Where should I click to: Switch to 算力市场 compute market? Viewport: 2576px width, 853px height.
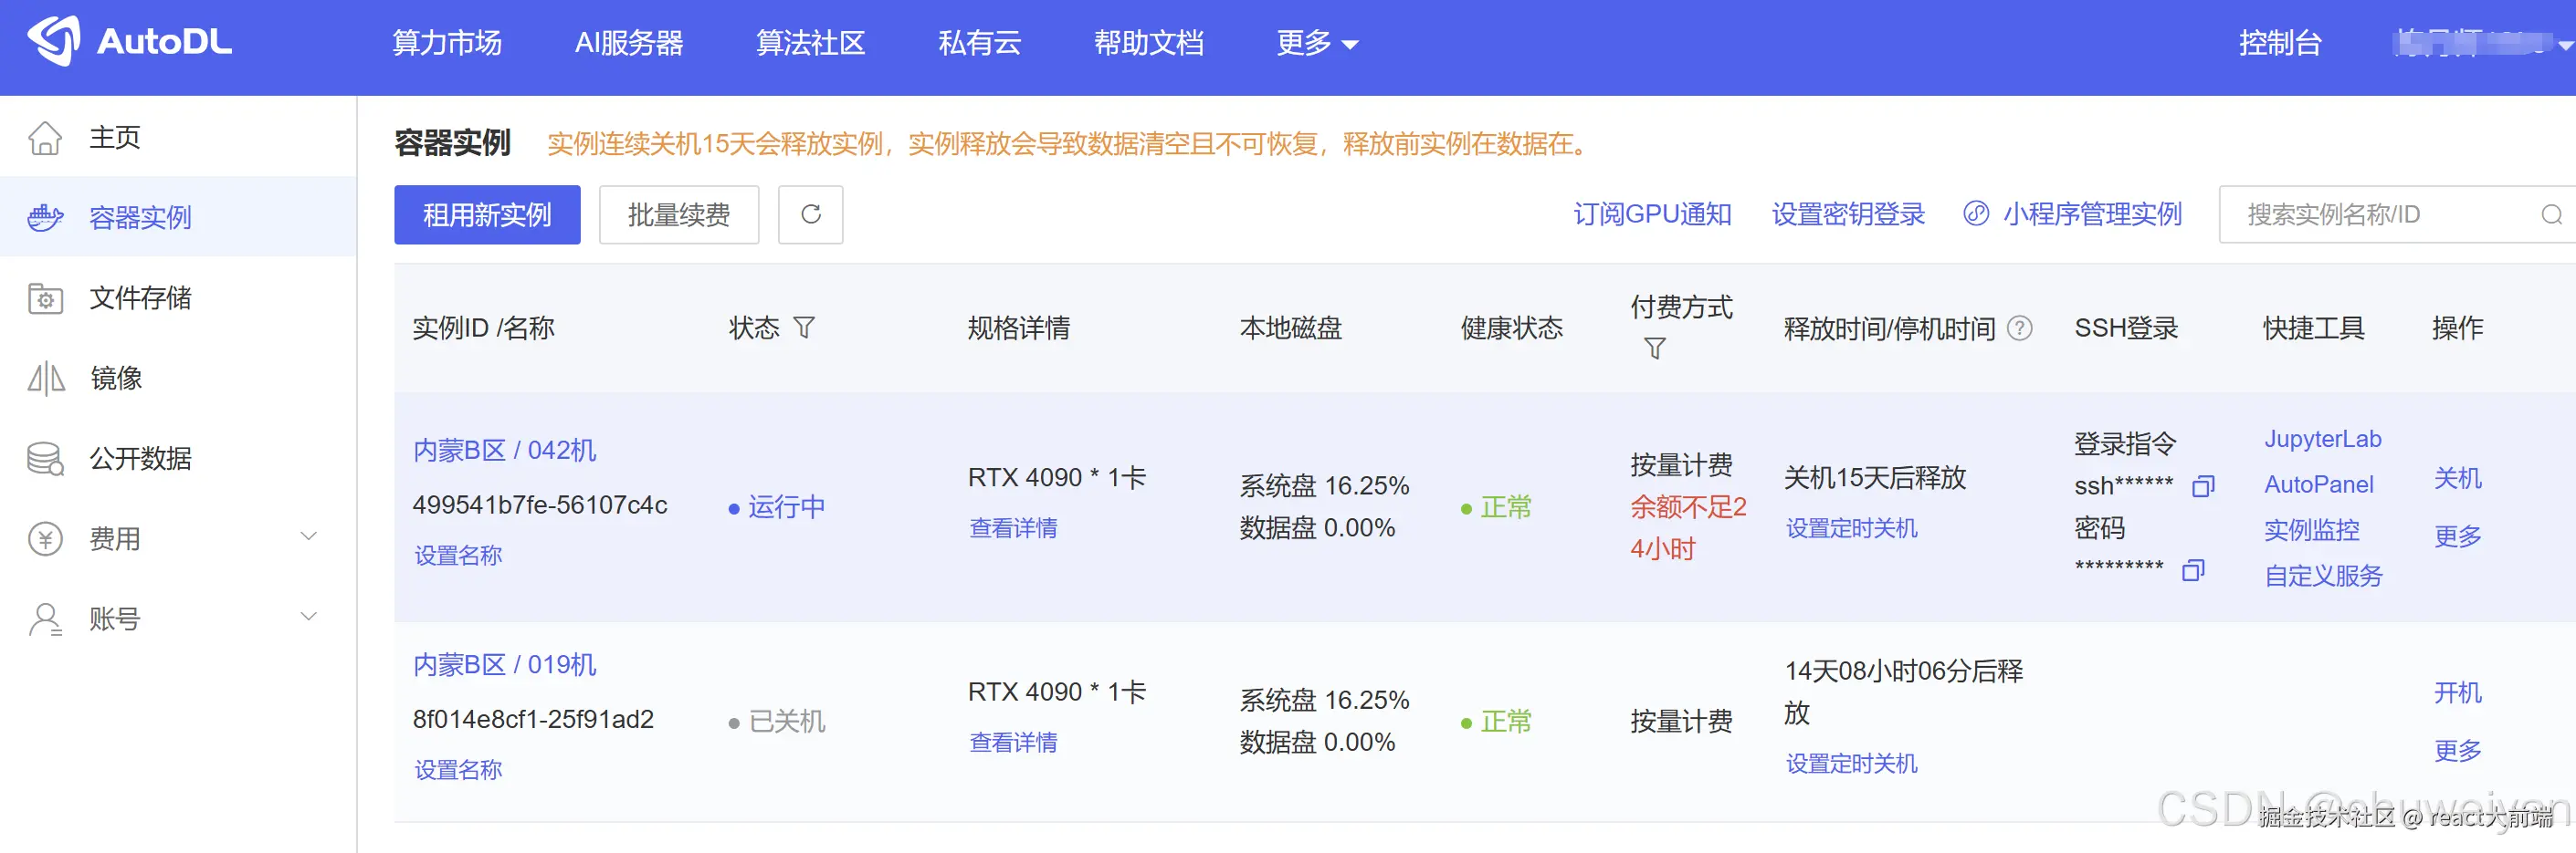click(447, 43)
